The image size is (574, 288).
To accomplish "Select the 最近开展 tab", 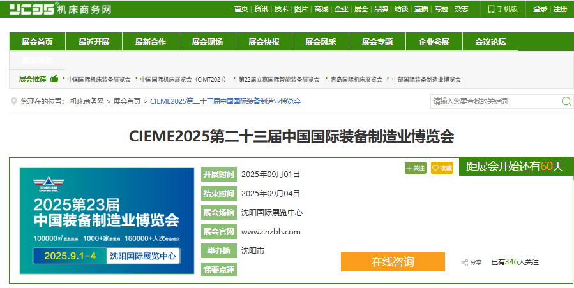I will point(94,41).
